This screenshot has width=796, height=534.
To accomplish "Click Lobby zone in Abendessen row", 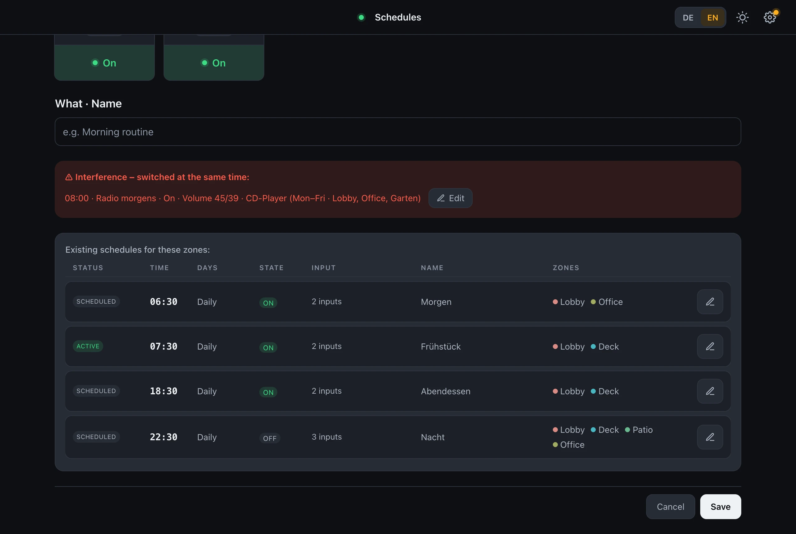I will [x=568, y=391].
